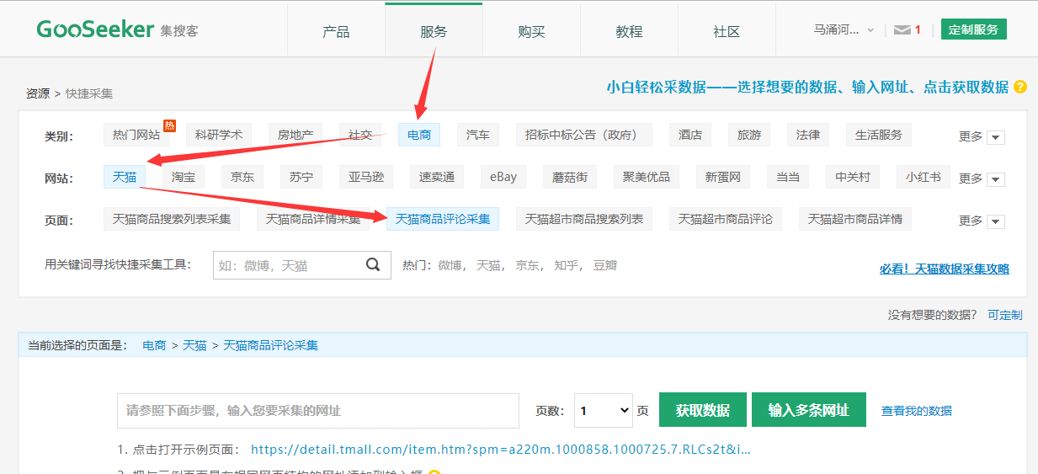Screen dimensions: 1038x474
Task: Select the 招标中标公告（政府） category
Action: point(584,135)
